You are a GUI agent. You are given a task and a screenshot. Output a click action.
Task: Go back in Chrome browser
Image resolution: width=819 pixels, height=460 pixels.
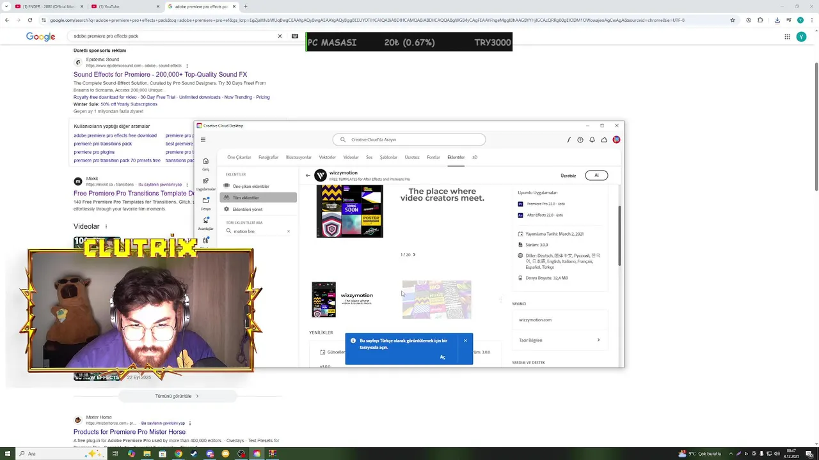pos(7,20)
